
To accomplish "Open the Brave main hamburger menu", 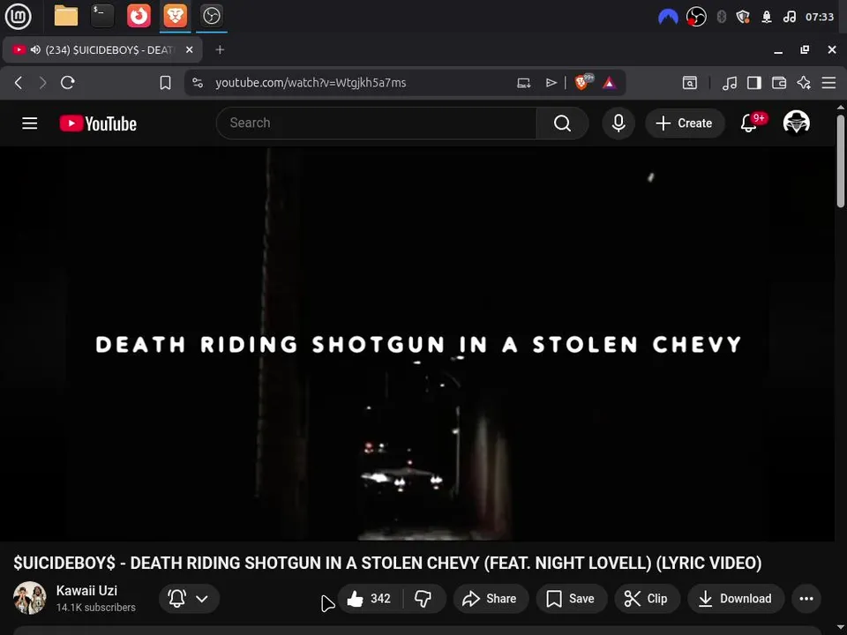I will [x=828, y=83].
